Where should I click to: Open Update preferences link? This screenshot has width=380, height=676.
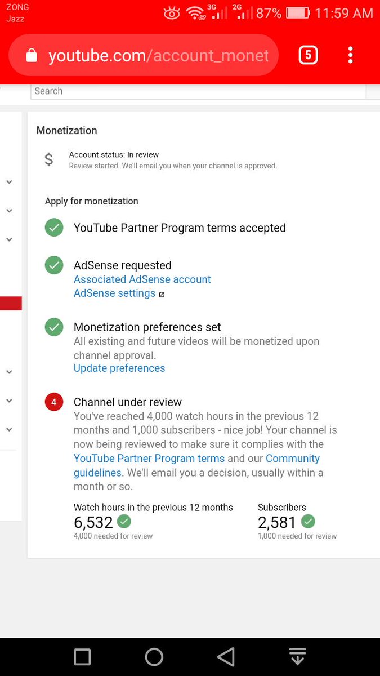click(x=119, y=368)
